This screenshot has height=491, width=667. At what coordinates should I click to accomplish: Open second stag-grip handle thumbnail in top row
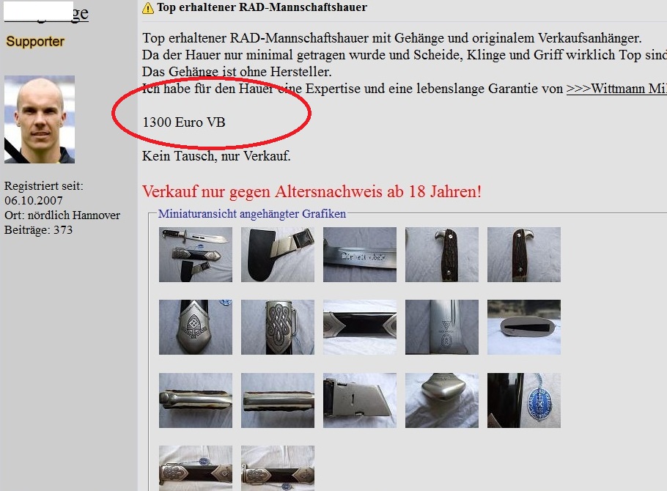coord(524,254)
